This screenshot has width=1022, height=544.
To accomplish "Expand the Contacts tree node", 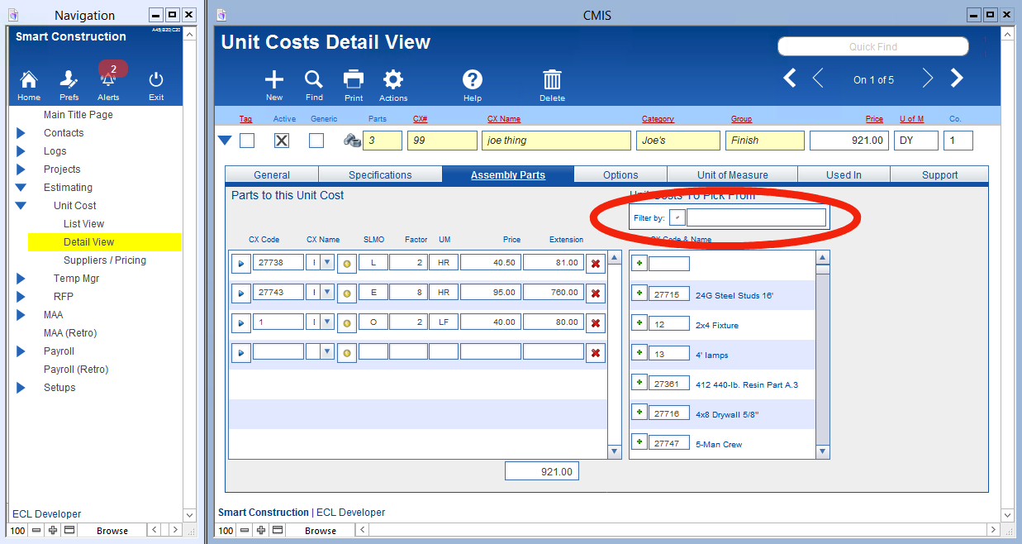I will pos(21,133).
